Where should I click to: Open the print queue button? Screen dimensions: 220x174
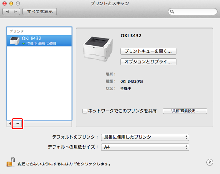click(x=148, y=51)
